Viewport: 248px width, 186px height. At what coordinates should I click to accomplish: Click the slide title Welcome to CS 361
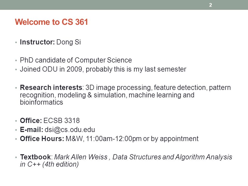click(51, 22)
